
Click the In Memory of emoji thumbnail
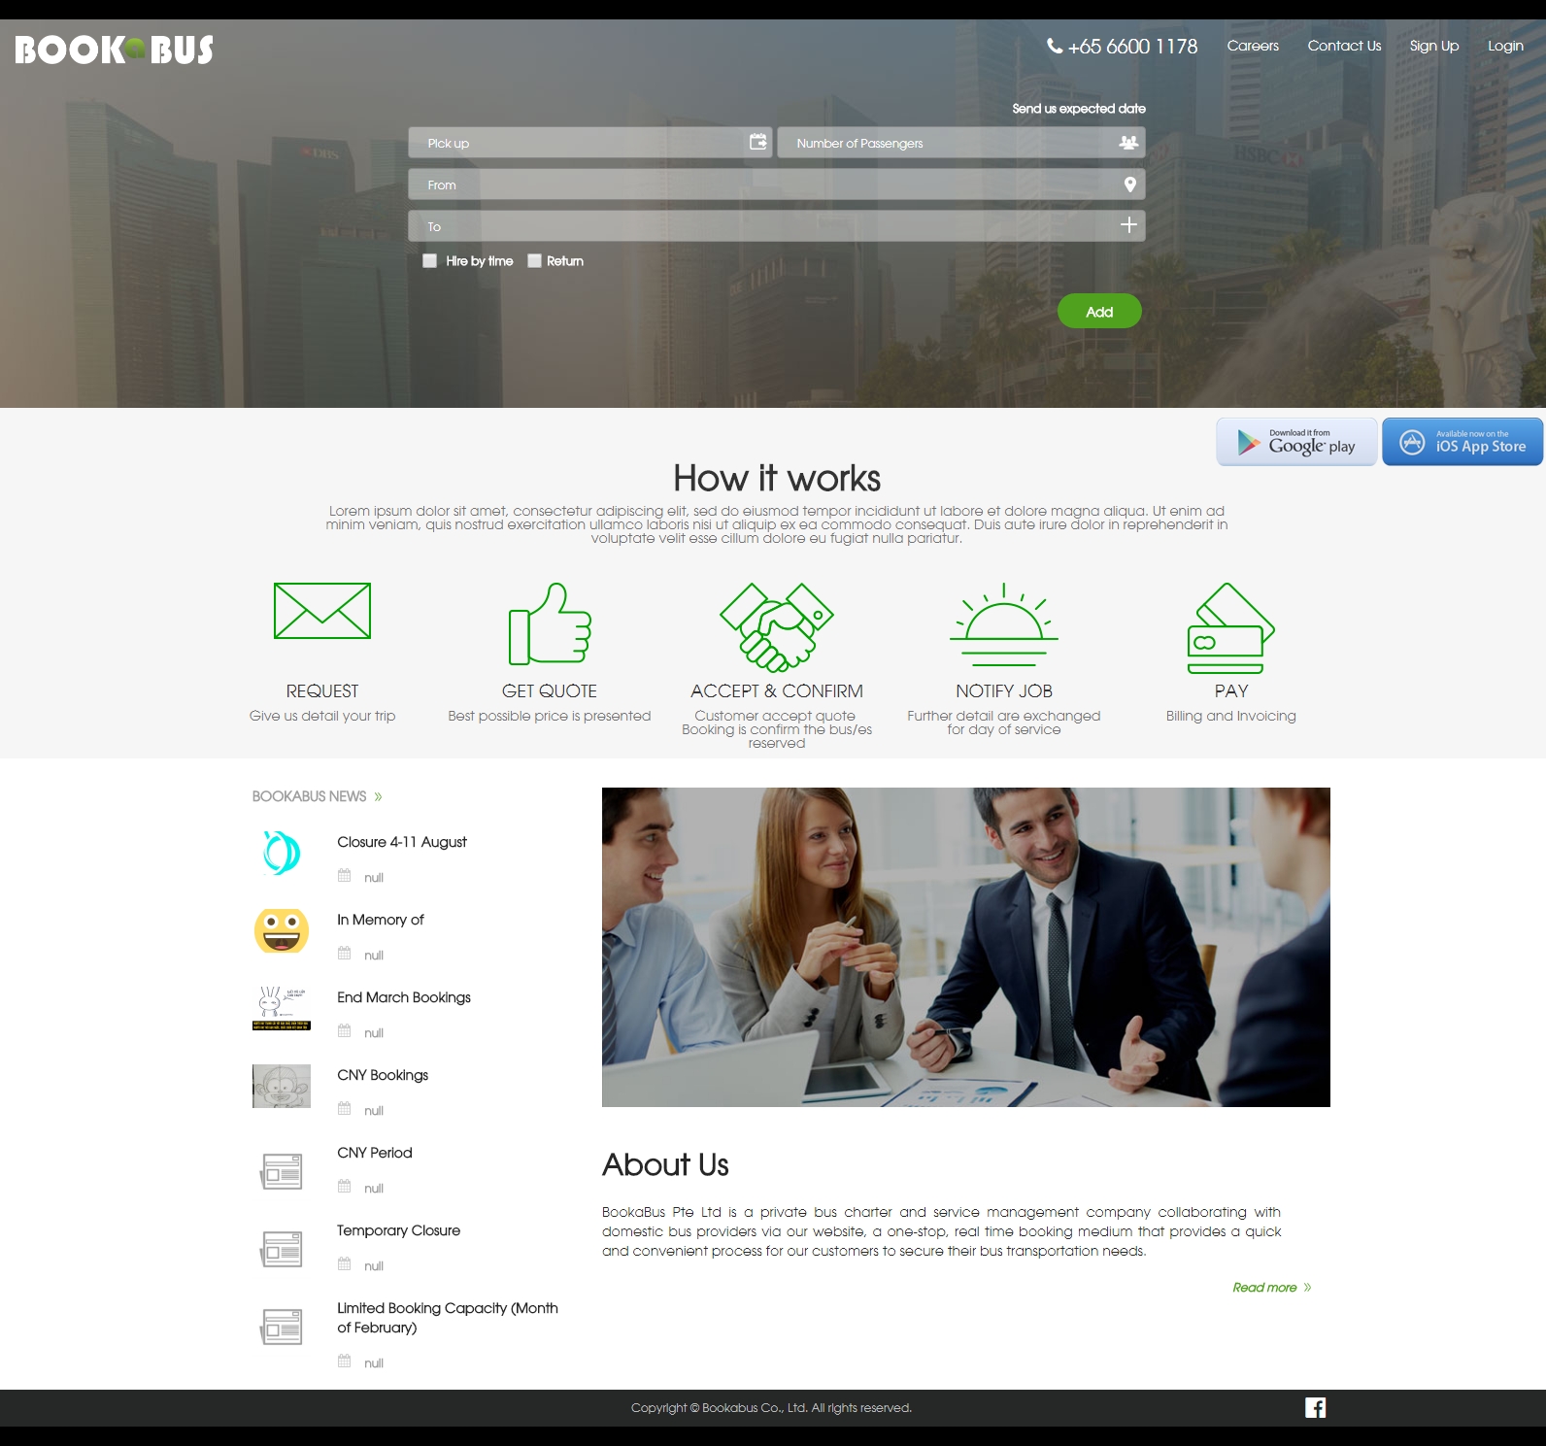click(x=282, y=930)
